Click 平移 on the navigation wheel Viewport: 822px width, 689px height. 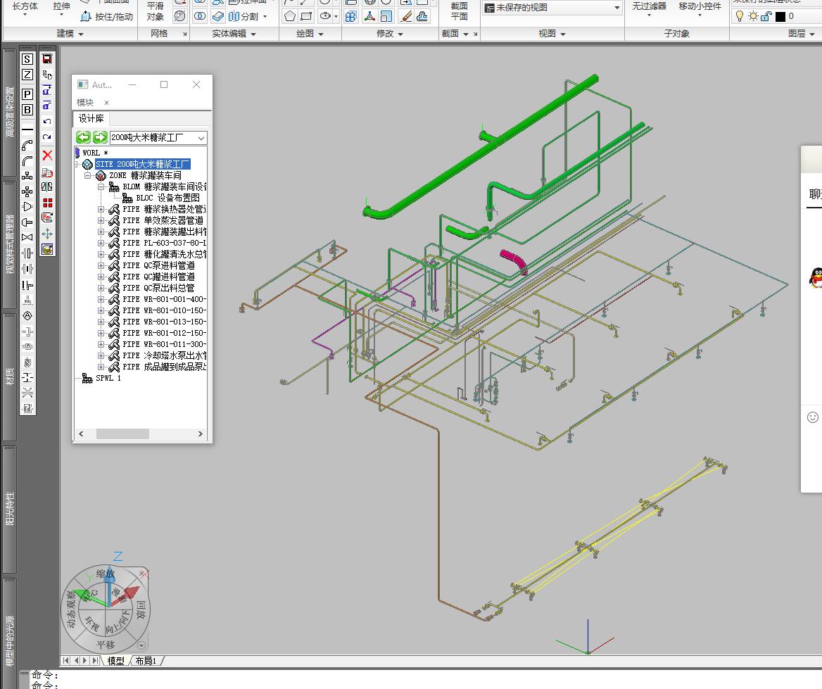coord(106,645)
